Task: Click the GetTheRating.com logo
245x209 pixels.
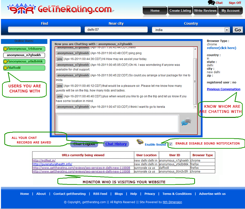Action: (x=60, y=9)
